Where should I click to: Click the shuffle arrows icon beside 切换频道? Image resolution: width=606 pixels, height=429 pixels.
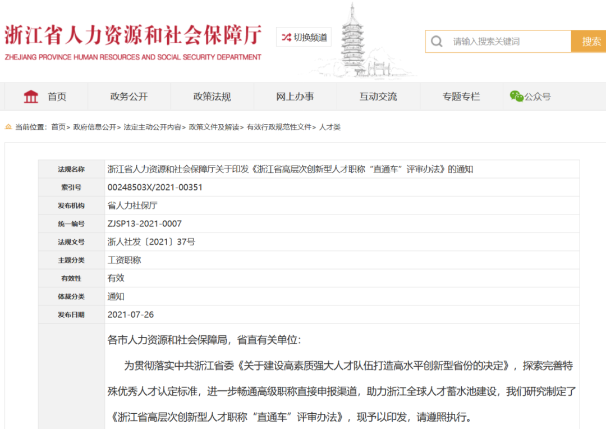pyautogui.click(x=286, y=37)
